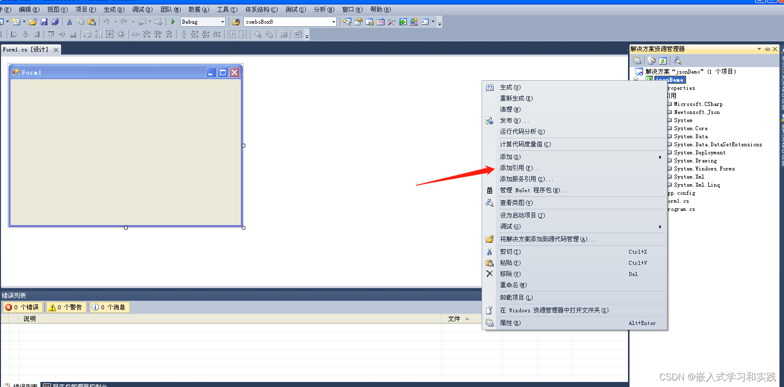Open Solution Explorer panel options dropdown arrow
The height and width of the screenshot is (387, 784).
tap(759, 49)
